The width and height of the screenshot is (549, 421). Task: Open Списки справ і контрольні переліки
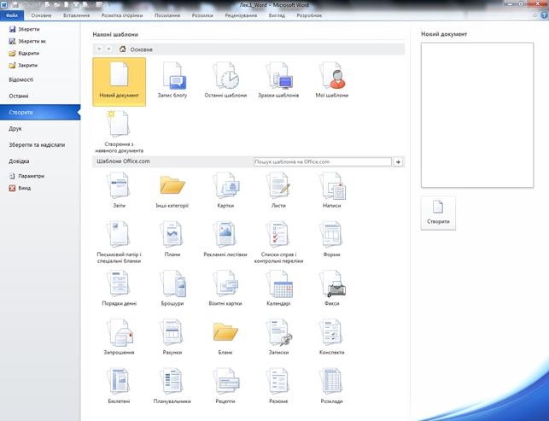[x=278, y=242]
